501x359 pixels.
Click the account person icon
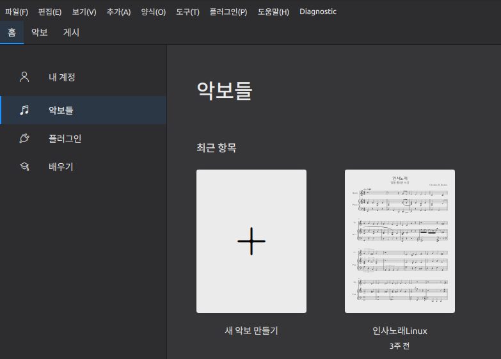tap(24, 77)
